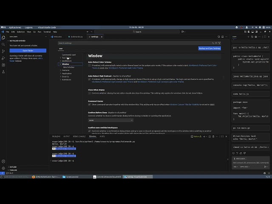Maximize the terminal panel size
Screen dimensions: 272x204
(223, 136)
